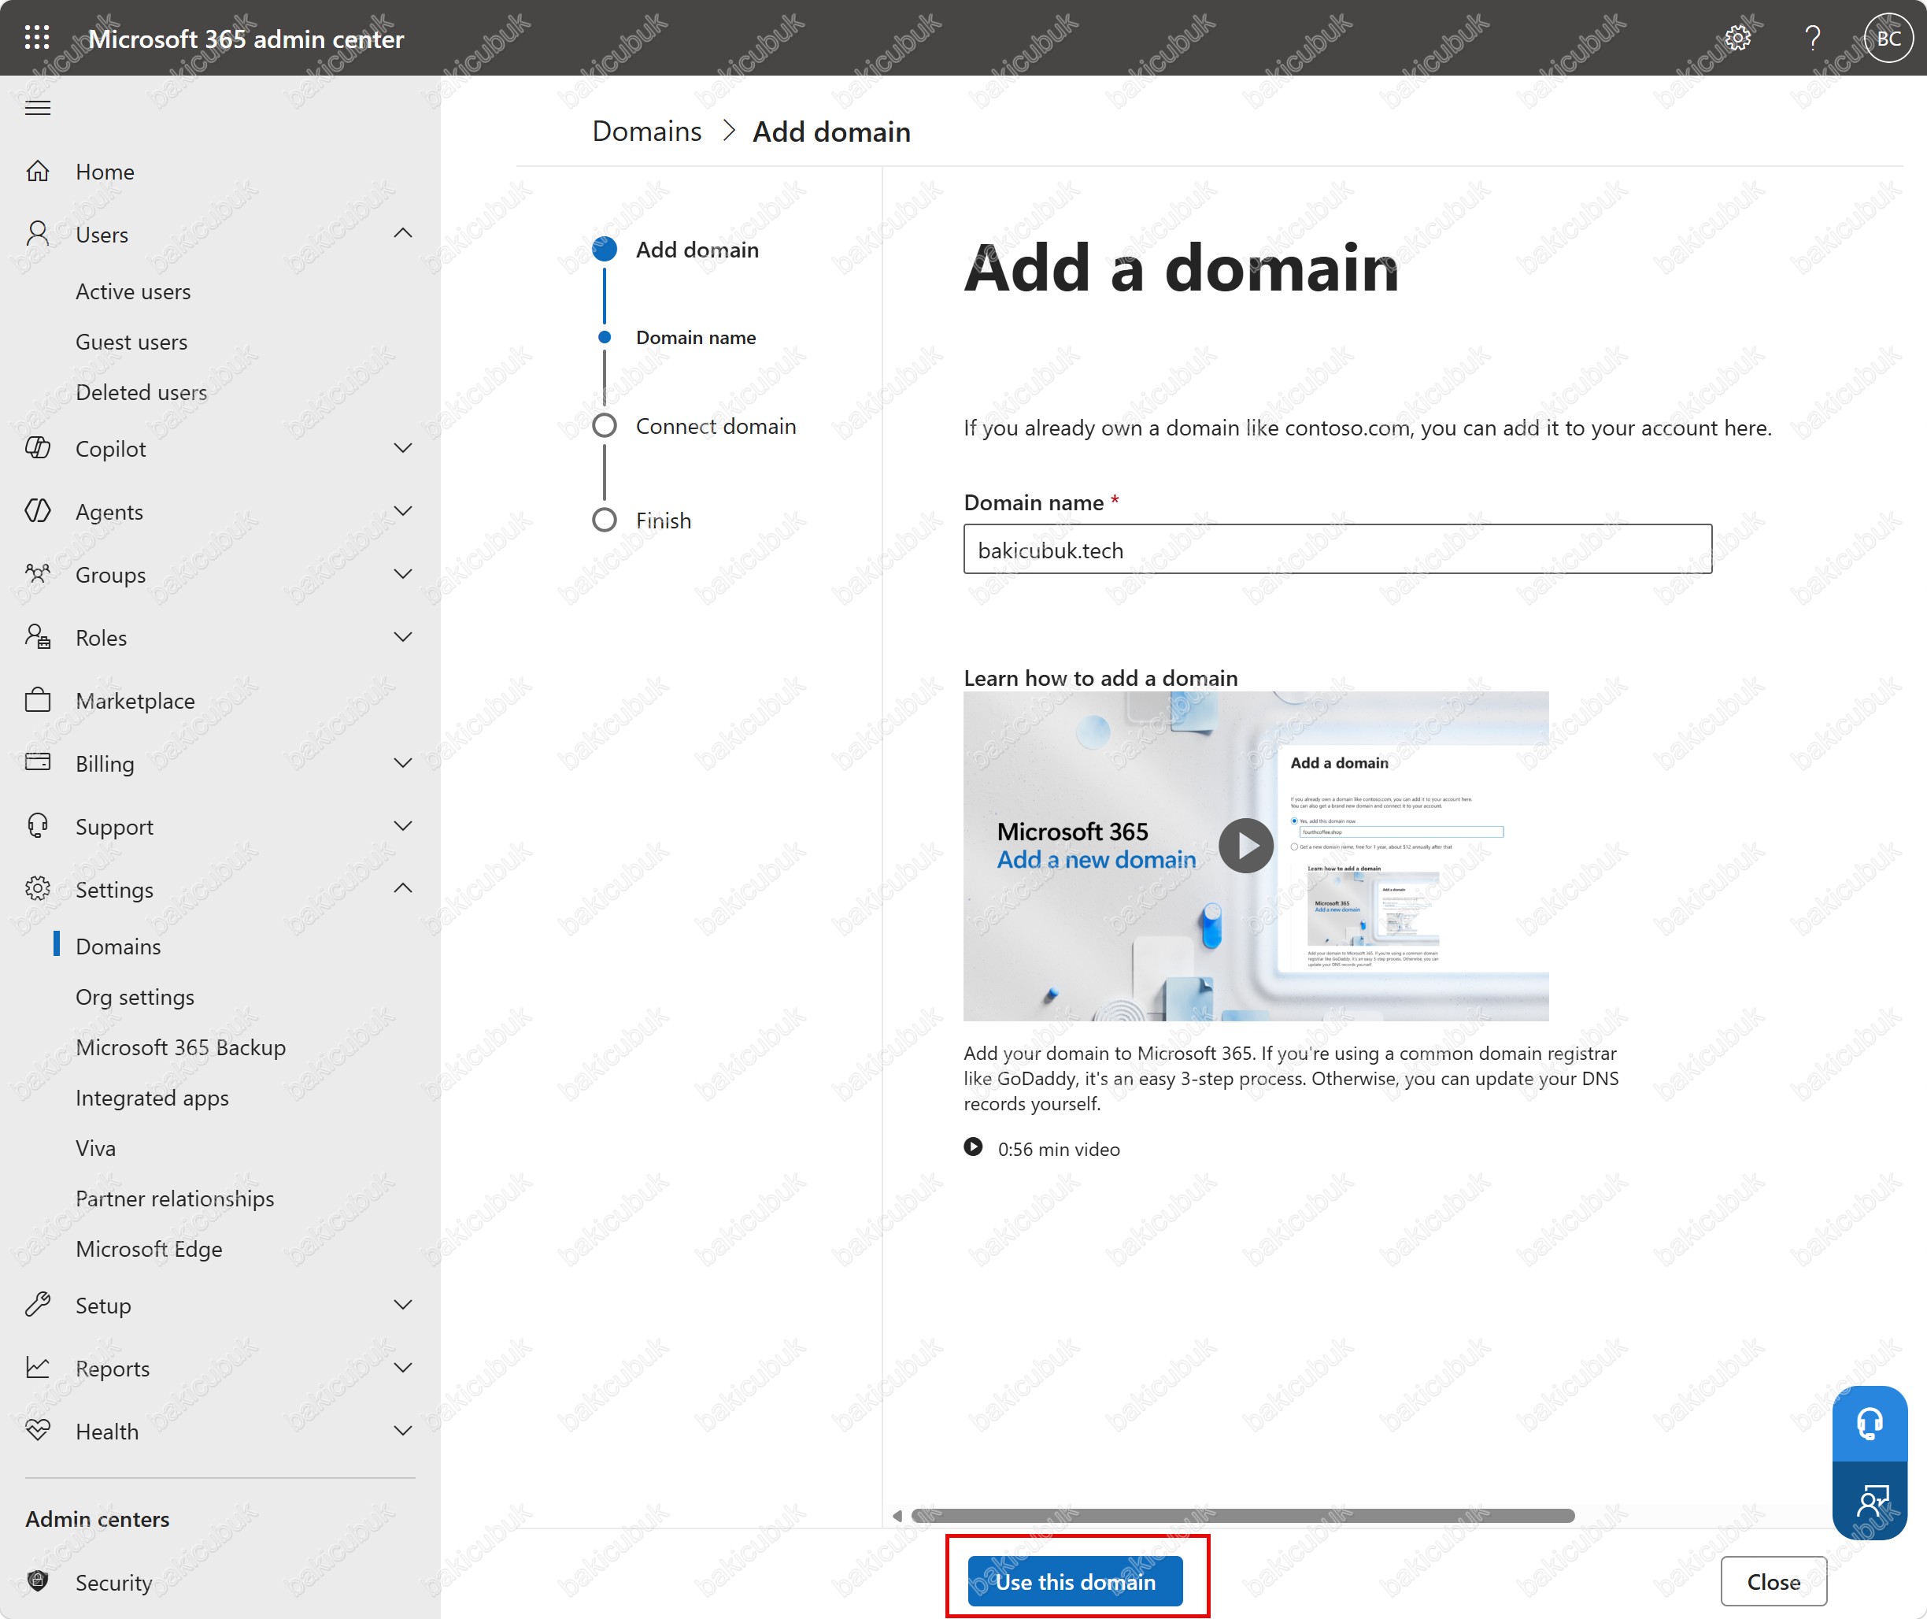Open the settings gear in header
Viewport: 1927px width, 1619px height.
pos(1737,38)
